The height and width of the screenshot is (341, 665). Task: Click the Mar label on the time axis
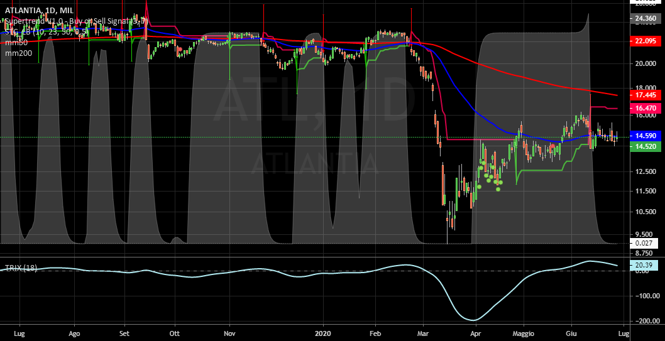(423, 333)
